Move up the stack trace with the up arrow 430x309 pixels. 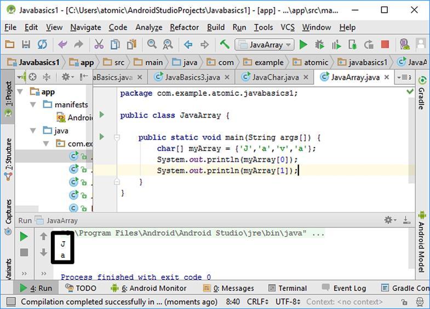(x=43, y=236)
